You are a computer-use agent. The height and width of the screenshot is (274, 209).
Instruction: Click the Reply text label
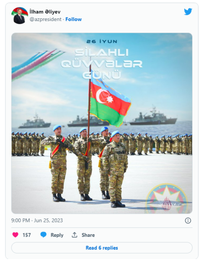click(57, 235)
